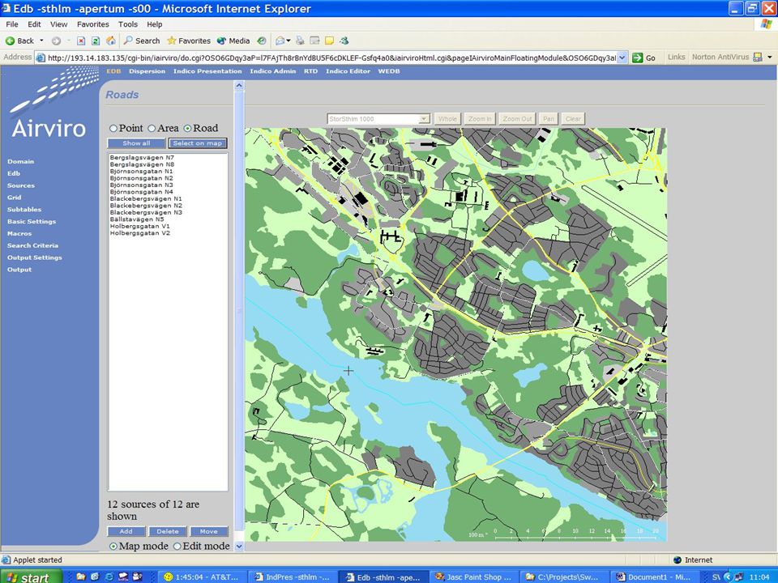Click the Add source button
778x583 pixels.
point(126,531)
